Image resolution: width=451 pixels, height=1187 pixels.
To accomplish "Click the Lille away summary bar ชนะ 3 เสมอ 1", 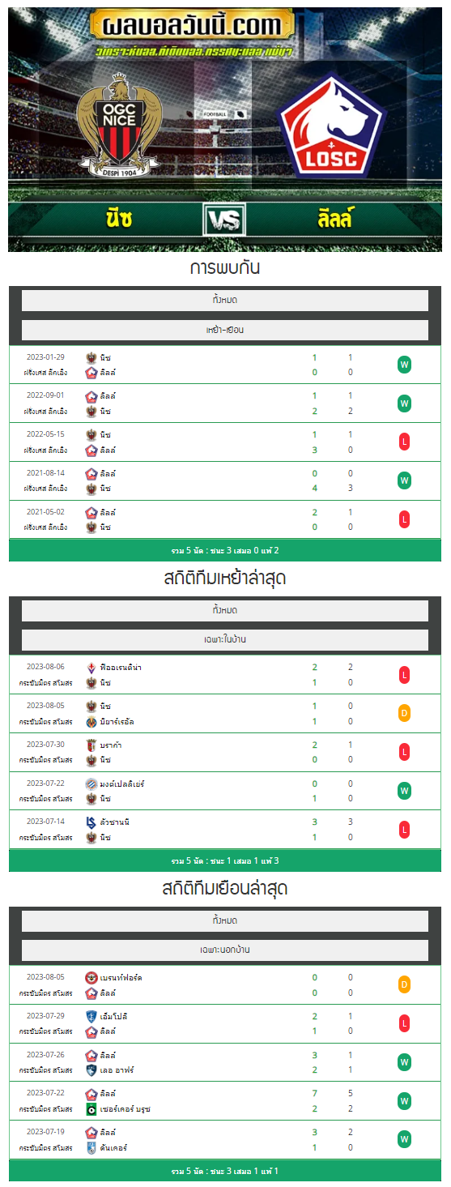I will point(225,1172).
